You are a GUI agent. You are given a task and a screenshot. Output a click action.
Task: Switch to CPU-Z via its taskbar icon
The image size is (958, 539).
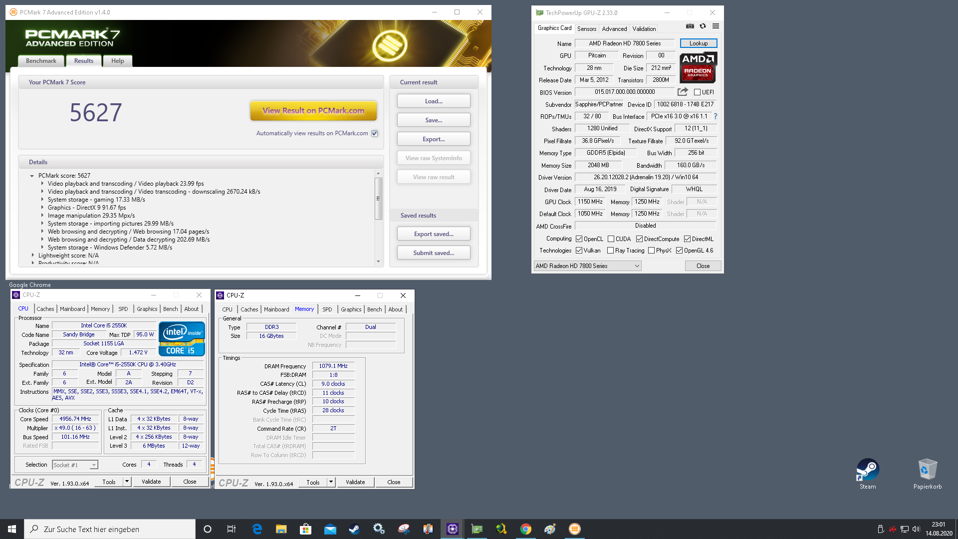(453, 529)
